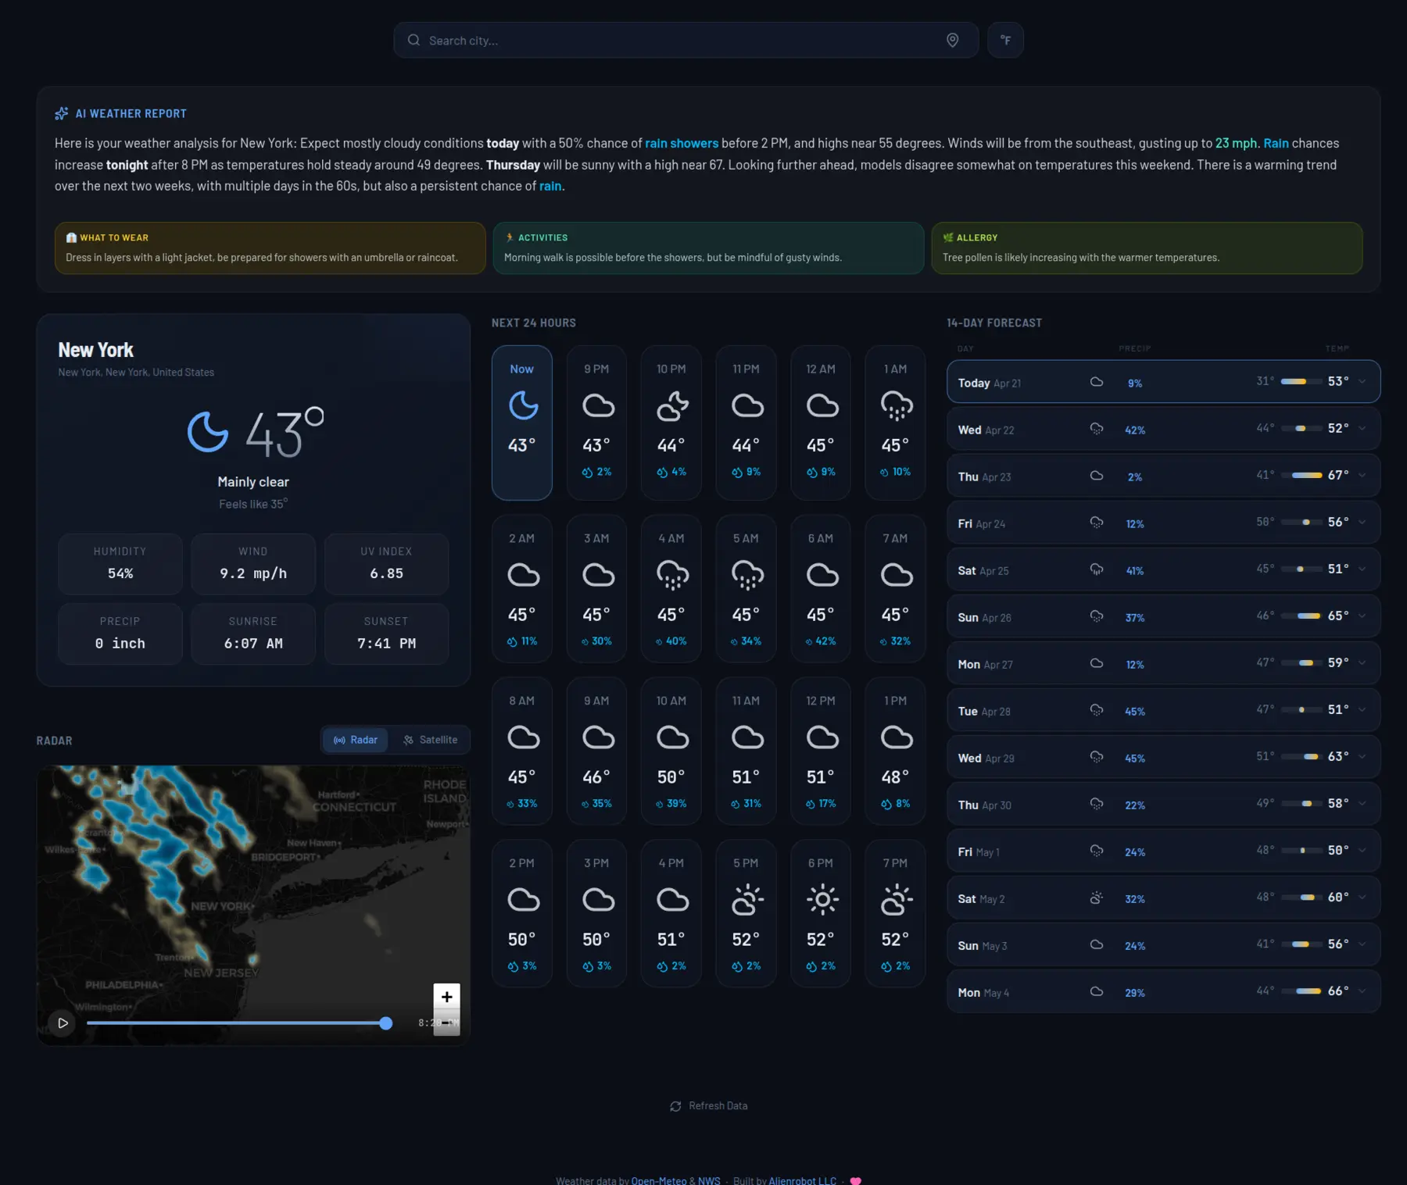Open the Open-Meteo link in footer
1407x1185 pixels.
[x=659, y=1180]
